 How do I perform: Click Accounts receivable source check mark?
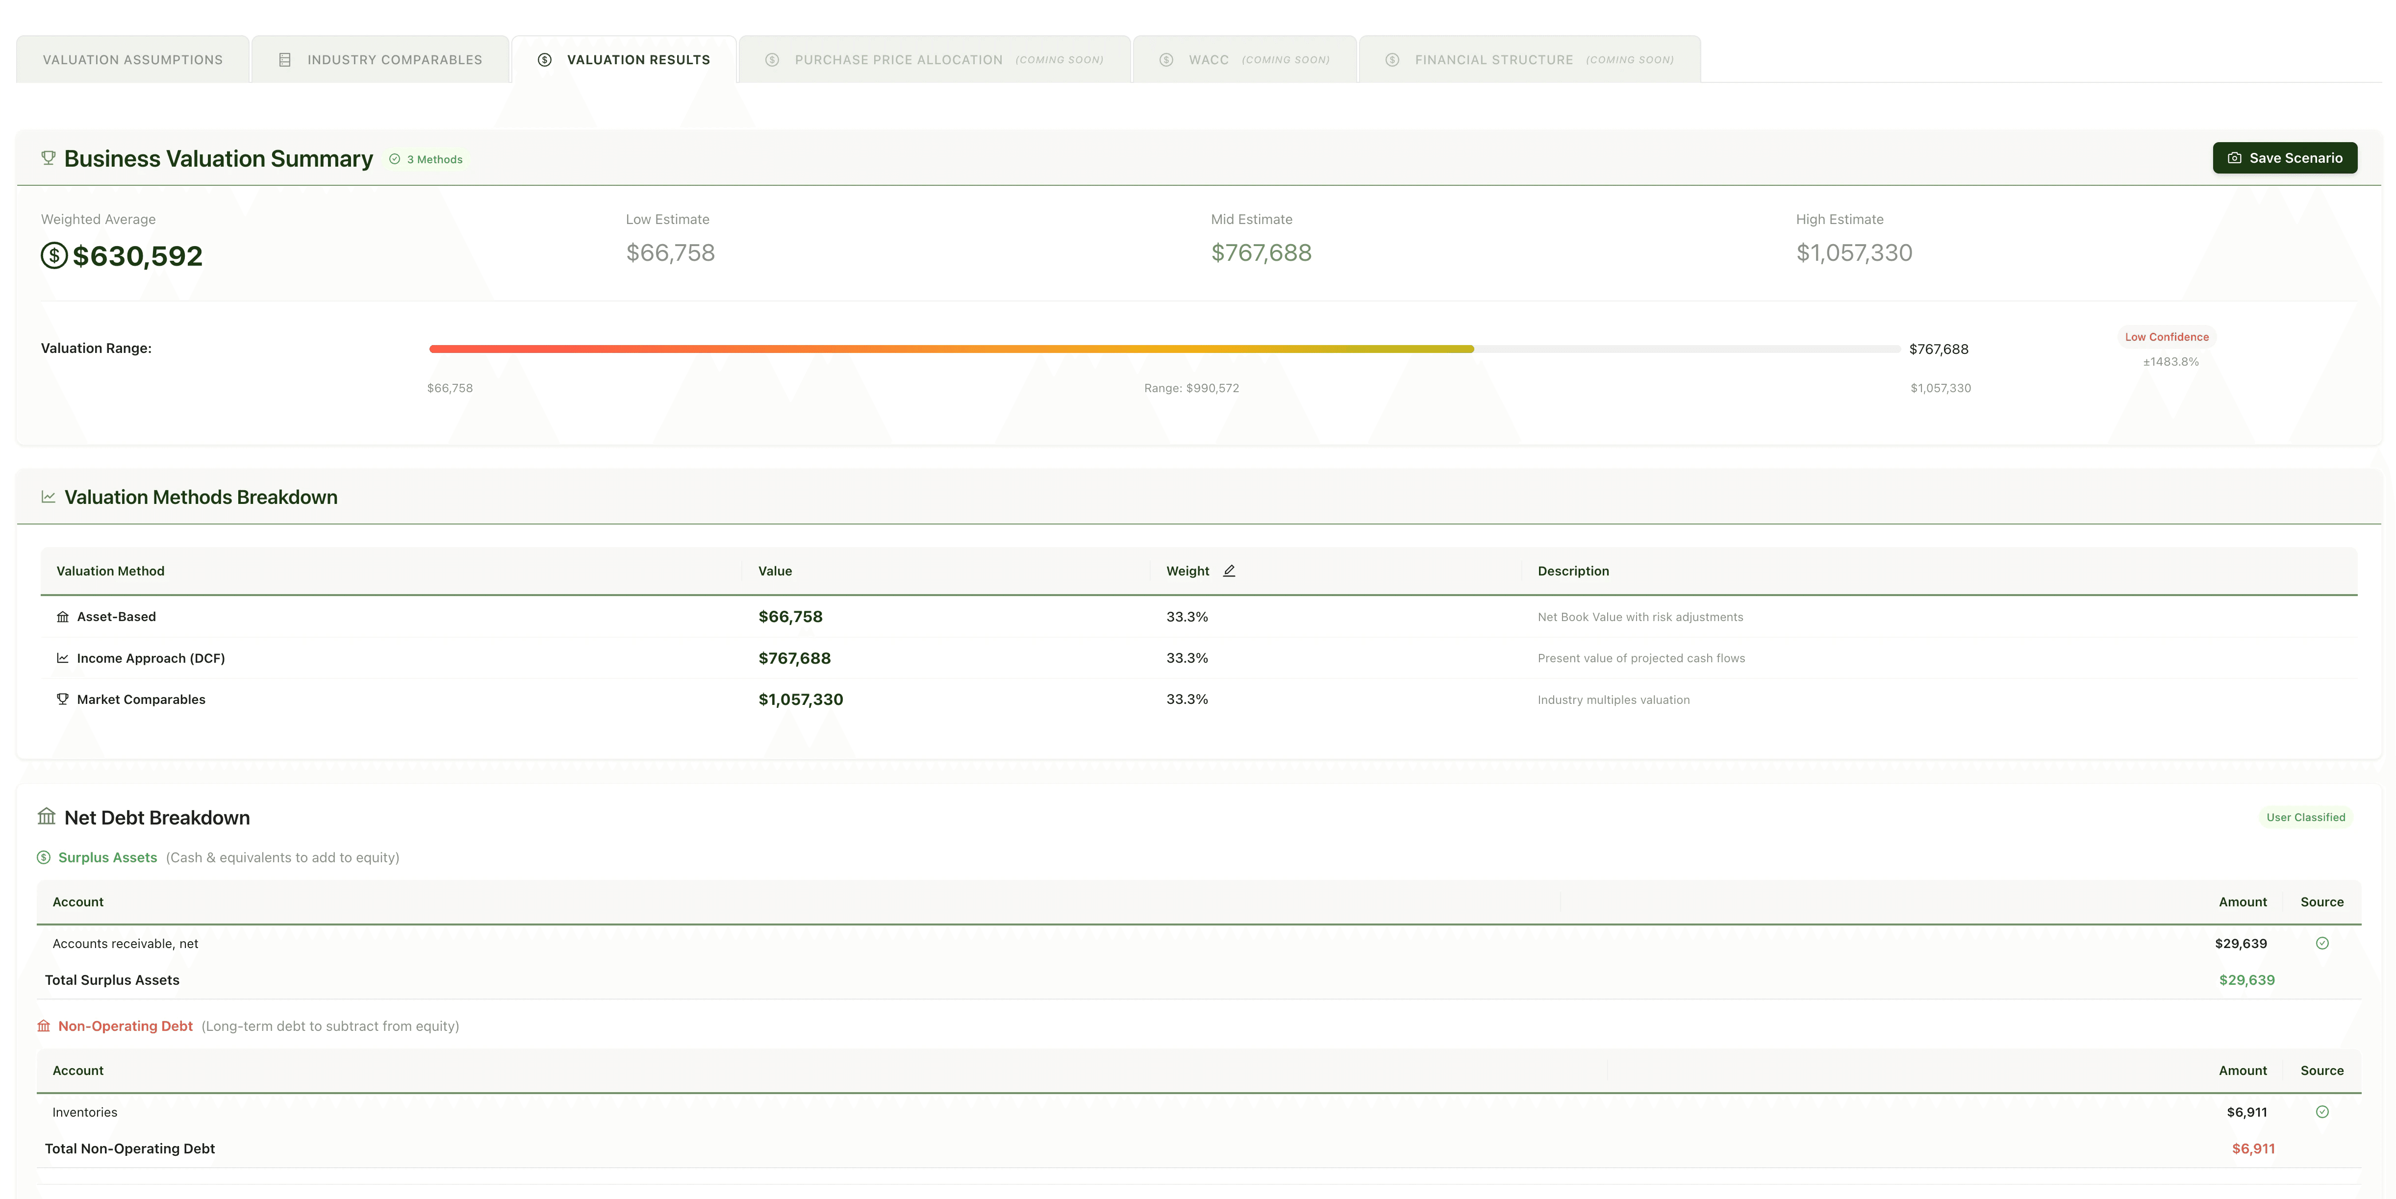point(2321,942)
